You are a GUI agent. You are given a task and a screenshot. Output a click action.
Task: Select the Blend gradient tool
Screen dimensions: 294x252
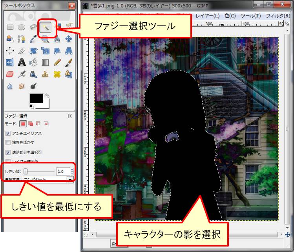pyautogui.click(x=46, y=63)
